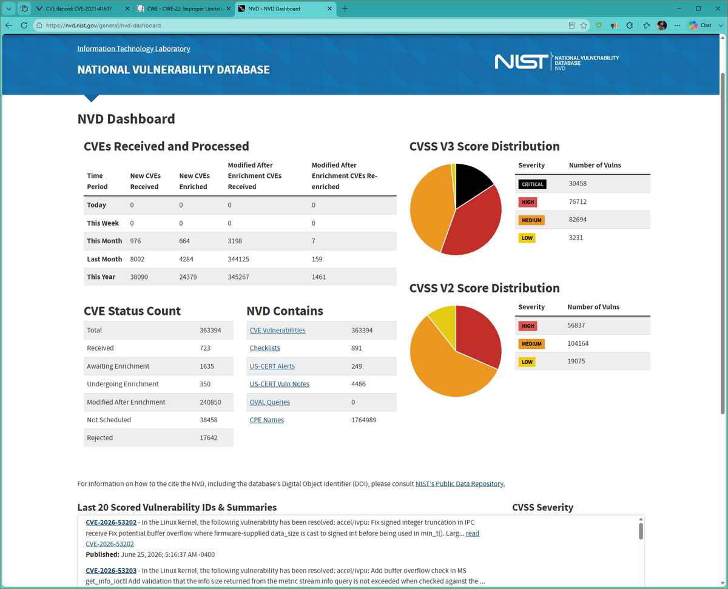
Task: Open Copilot Chat button
Action: coord(700,25)
